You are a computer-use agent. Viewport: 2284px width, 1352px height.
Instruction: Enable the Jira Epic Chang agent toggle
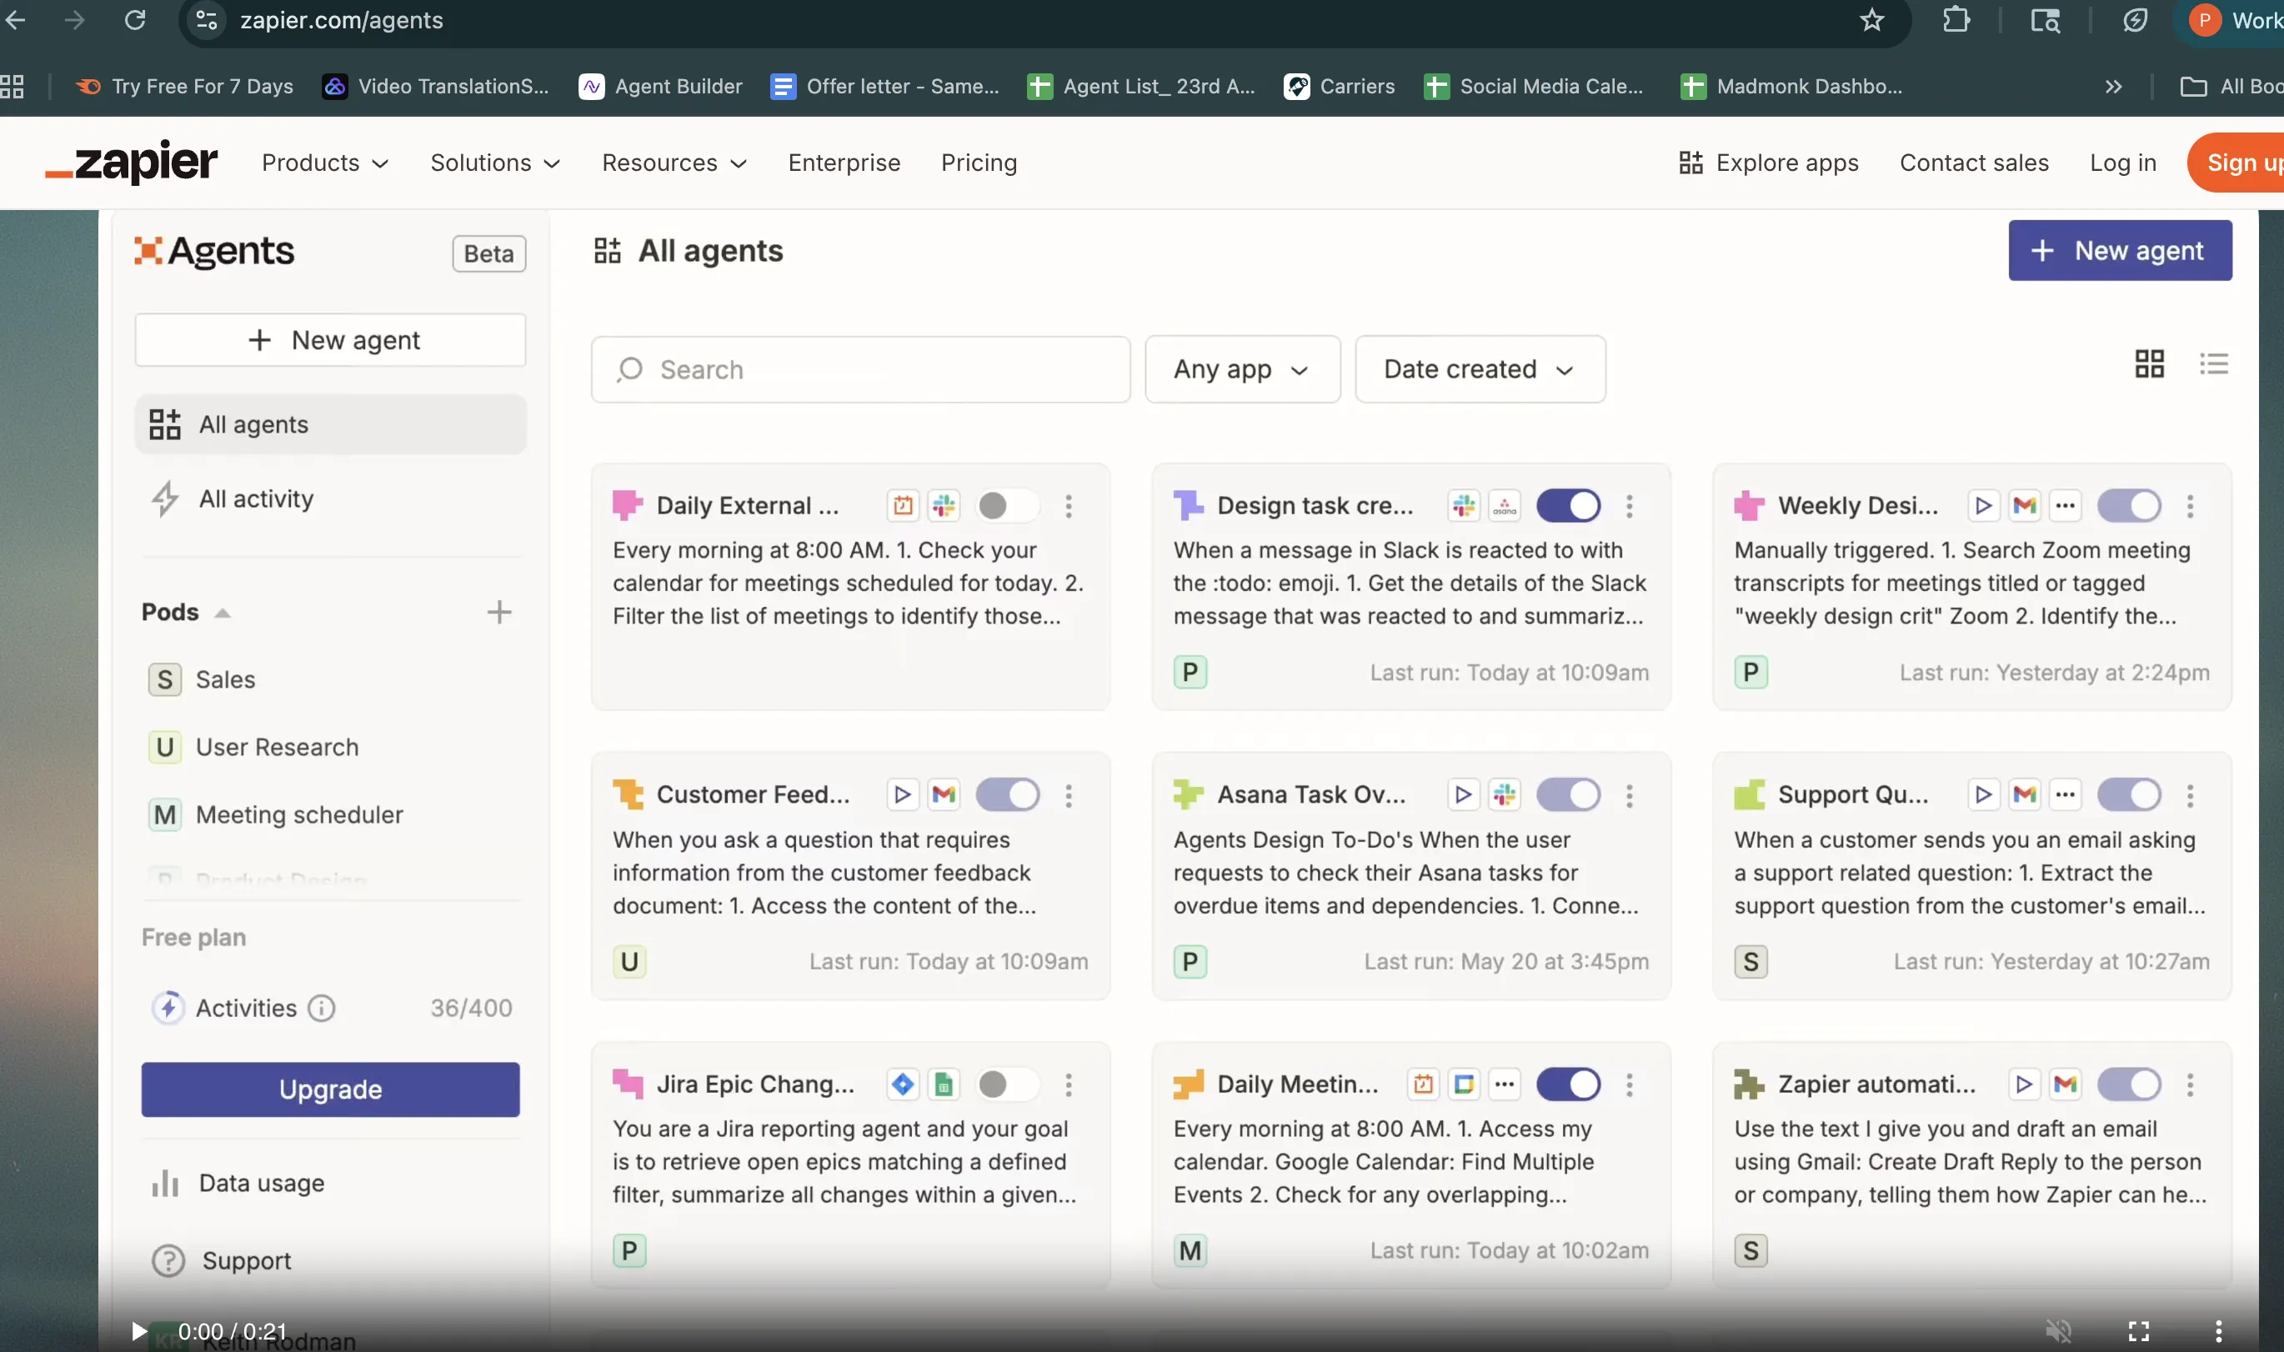1008,1084
